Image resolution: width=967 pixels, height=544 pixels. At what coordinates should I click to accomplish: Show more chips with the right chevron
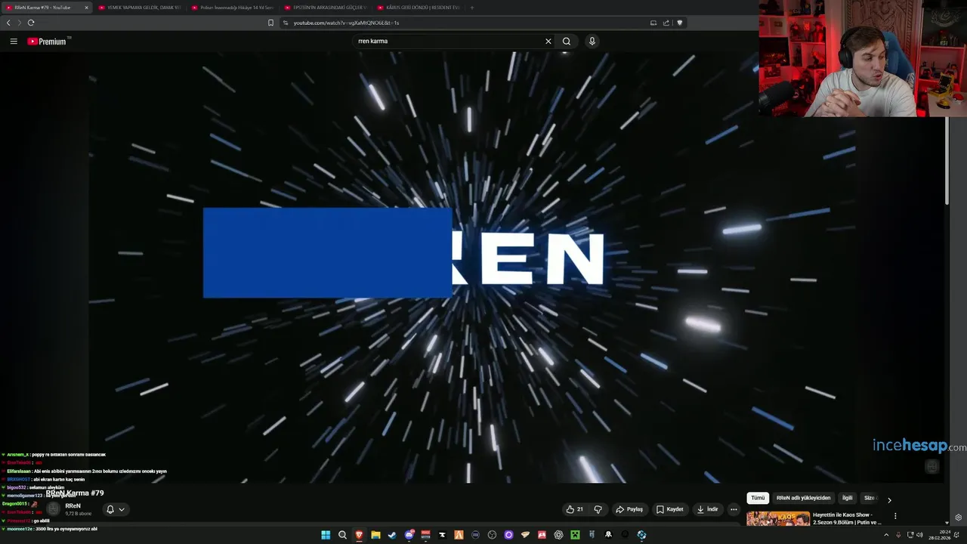(889, 499)
